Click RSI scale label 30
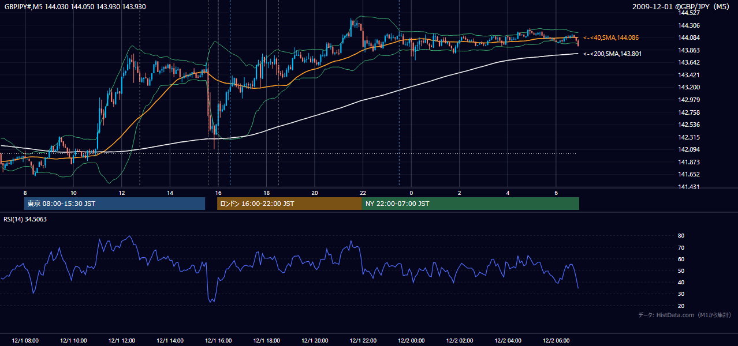738x346 pixels. point(681,294)
